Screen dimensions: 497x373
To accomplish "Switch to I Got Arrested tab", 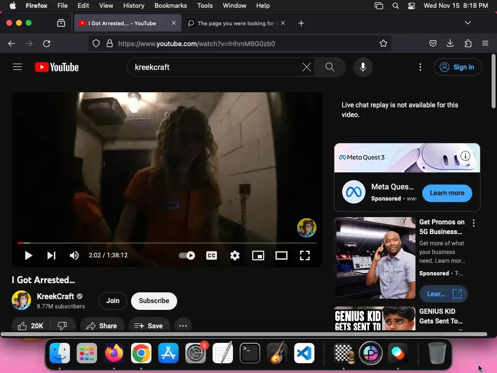I will (x=128, y=23).
